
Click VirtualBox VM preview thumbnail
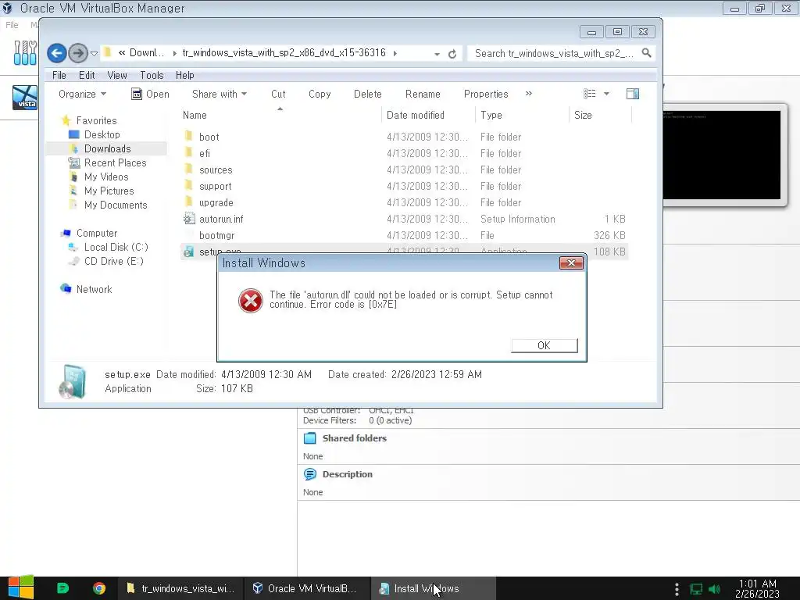tap(722, 155)
